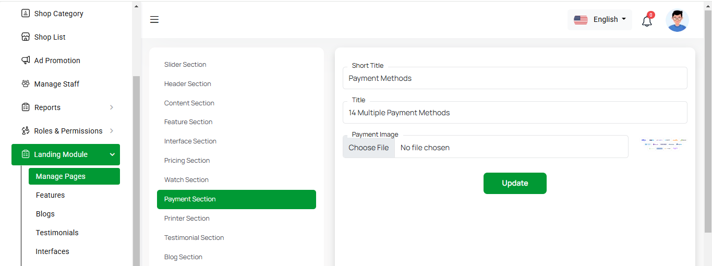Go to the Testimonials sidebar link
Image resolution: width=712 pixels, height=266 pixels.
57,233
